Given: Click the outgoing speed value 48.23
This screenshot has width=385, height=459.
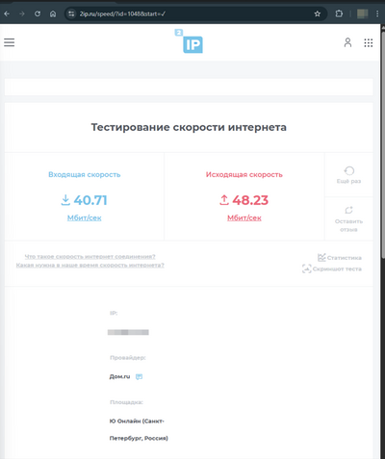Looking at the screenshot, I should click(x=250, y=200).
